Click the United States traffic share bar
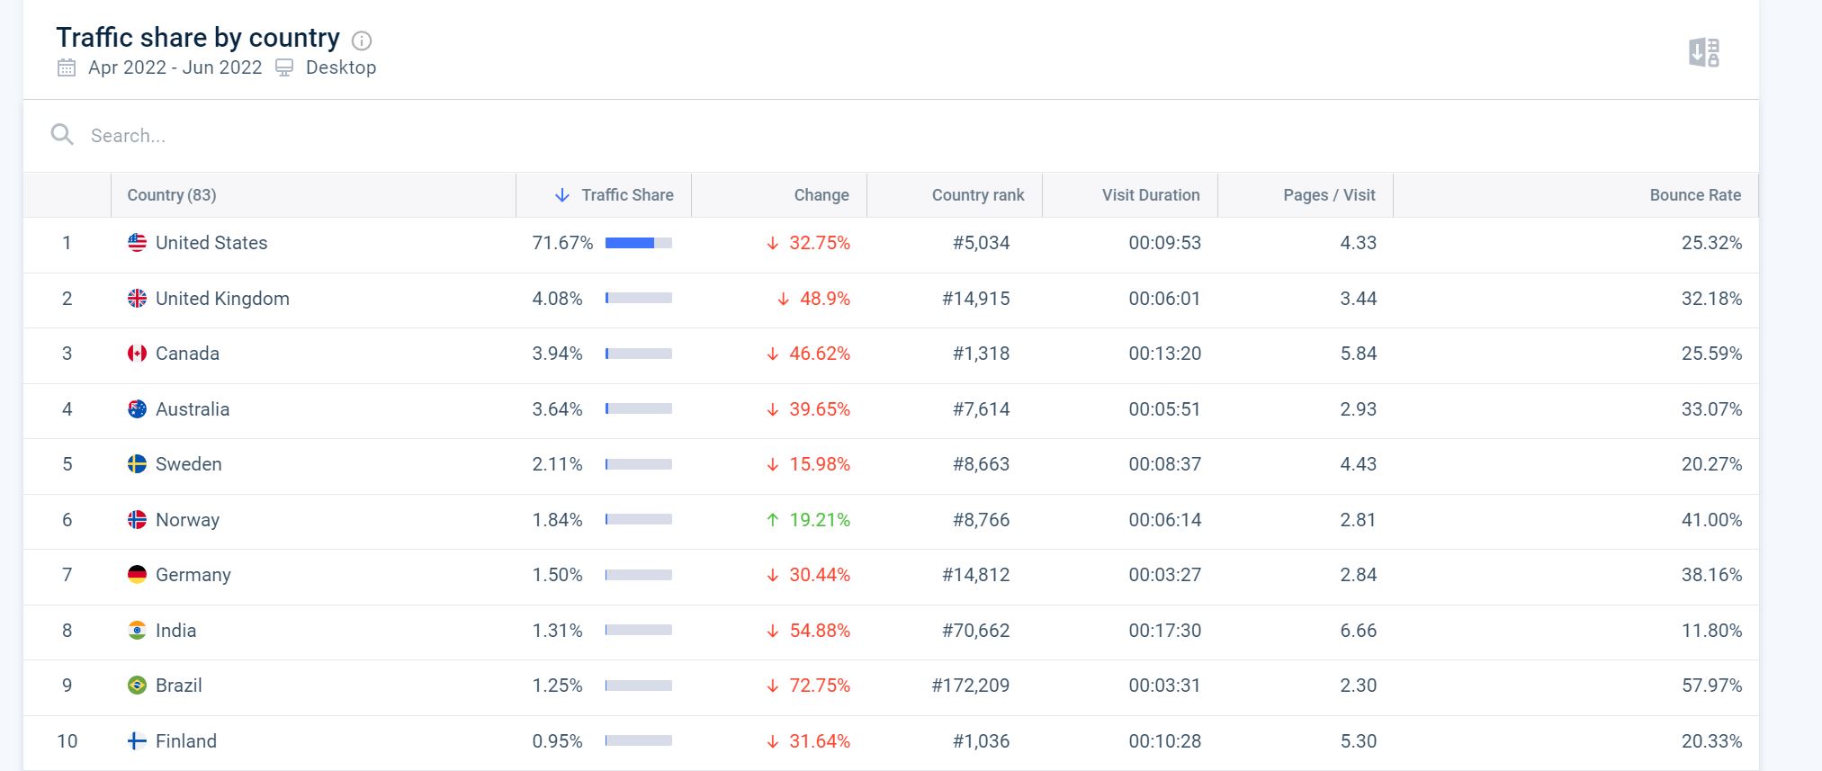Viewport: 1822px width, 771px height. pos(639,243)
